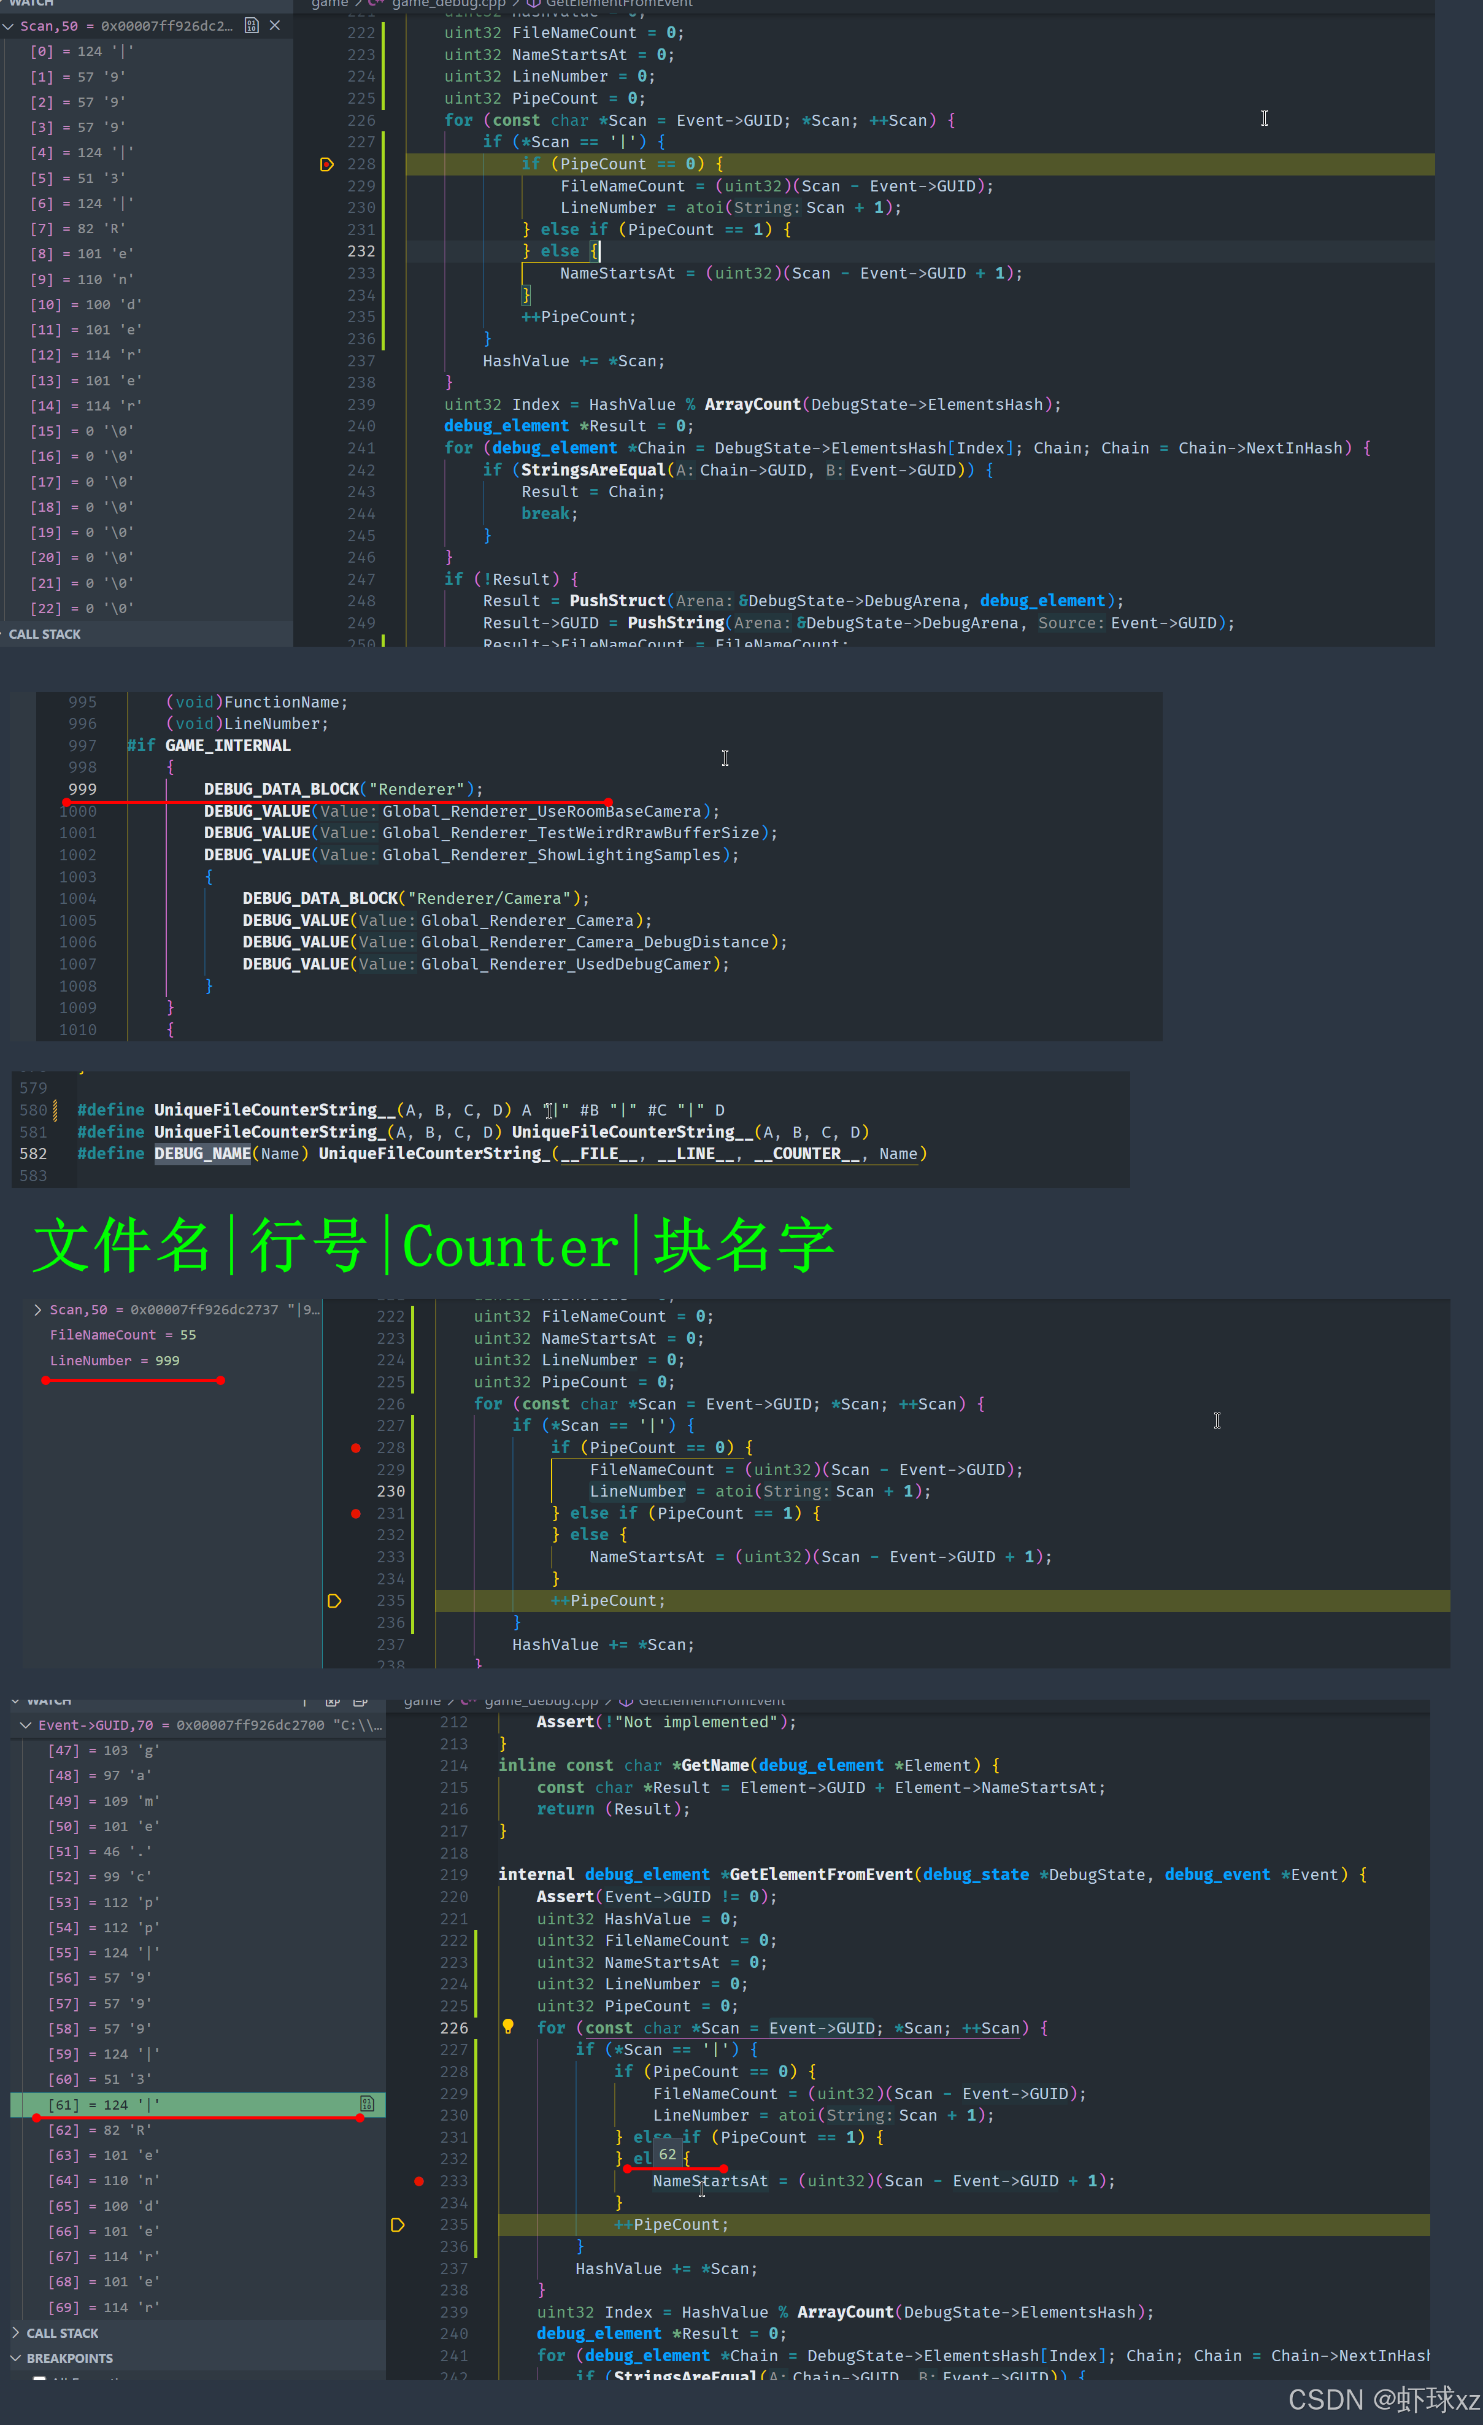This screenshot has width=1483, height=2425.
Task: Collapse the expanded Scan,50 watch array
Action: (x=9, y=26)
